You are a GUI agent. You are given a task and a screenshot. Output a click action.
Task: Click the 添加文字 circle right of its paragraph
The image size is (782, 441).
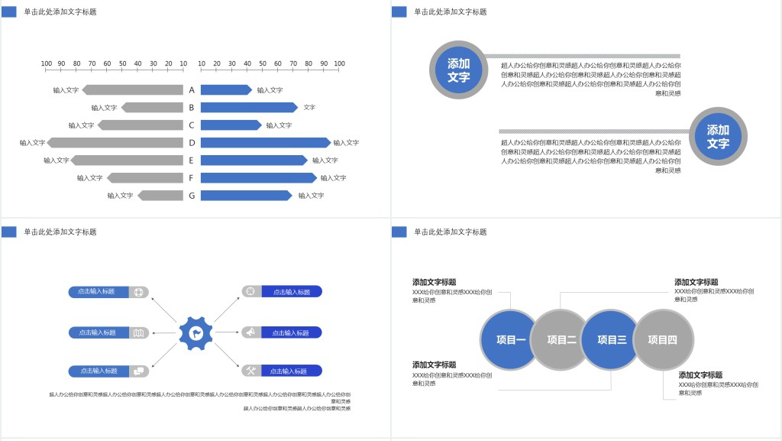[718, 137]
